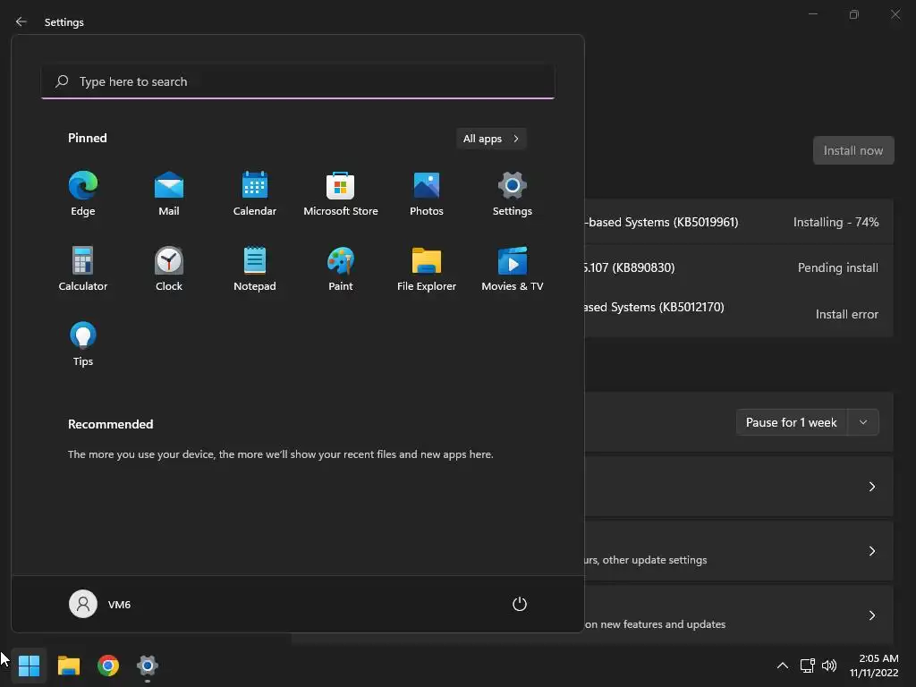The height and width of the screenshot is (687, 916).
Task: Click the Type here to search field
Action: (x=298, y=81)
